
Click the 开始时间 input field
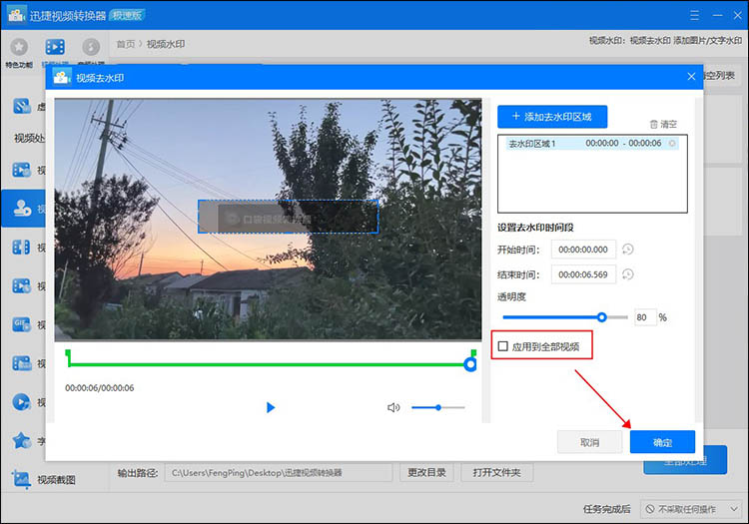[583, 250]
